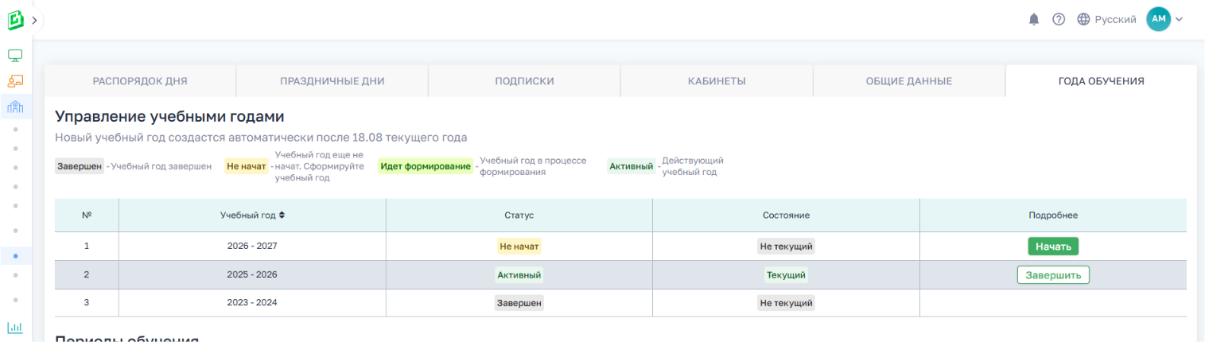Open the Общие данные tab
The width and height of the screenshot is (1205, 342).
(909, 81)
